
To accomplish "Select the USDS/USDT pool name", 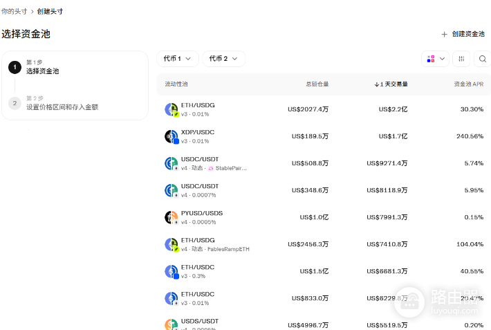I will click(x=199, y=321).
